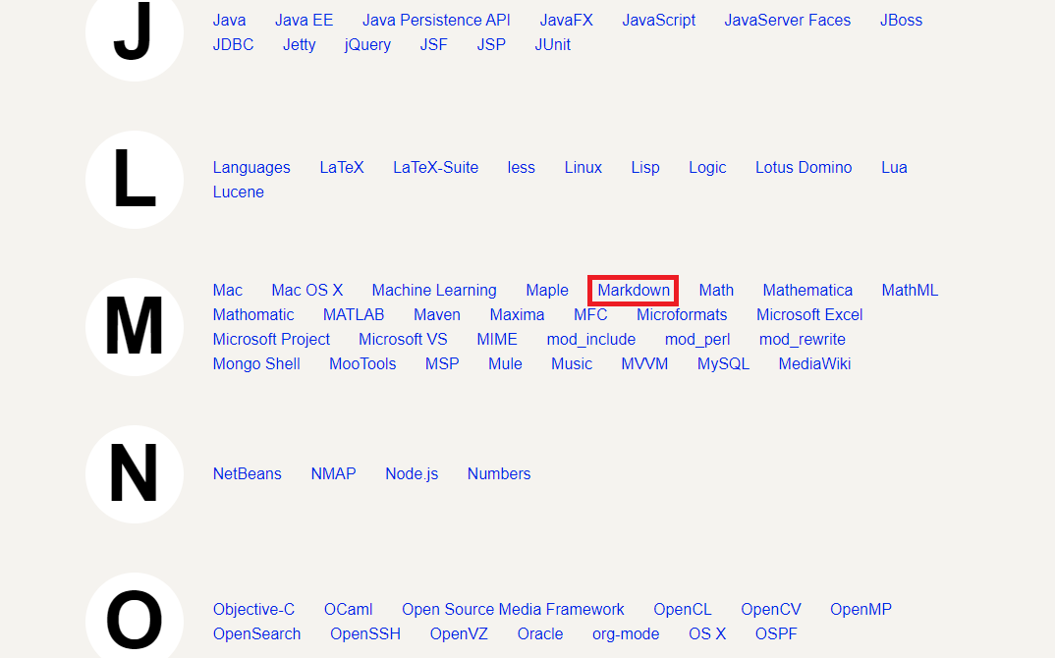The width and height of the screenshot is (1055, 658).
Task: Open the OpenSSH link
Action: [x=365, y=633]
